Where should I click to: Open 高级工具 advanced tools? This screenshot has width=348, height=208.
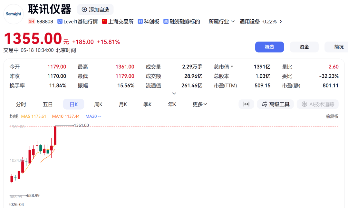pyautogui.click(x=275, y=104)
